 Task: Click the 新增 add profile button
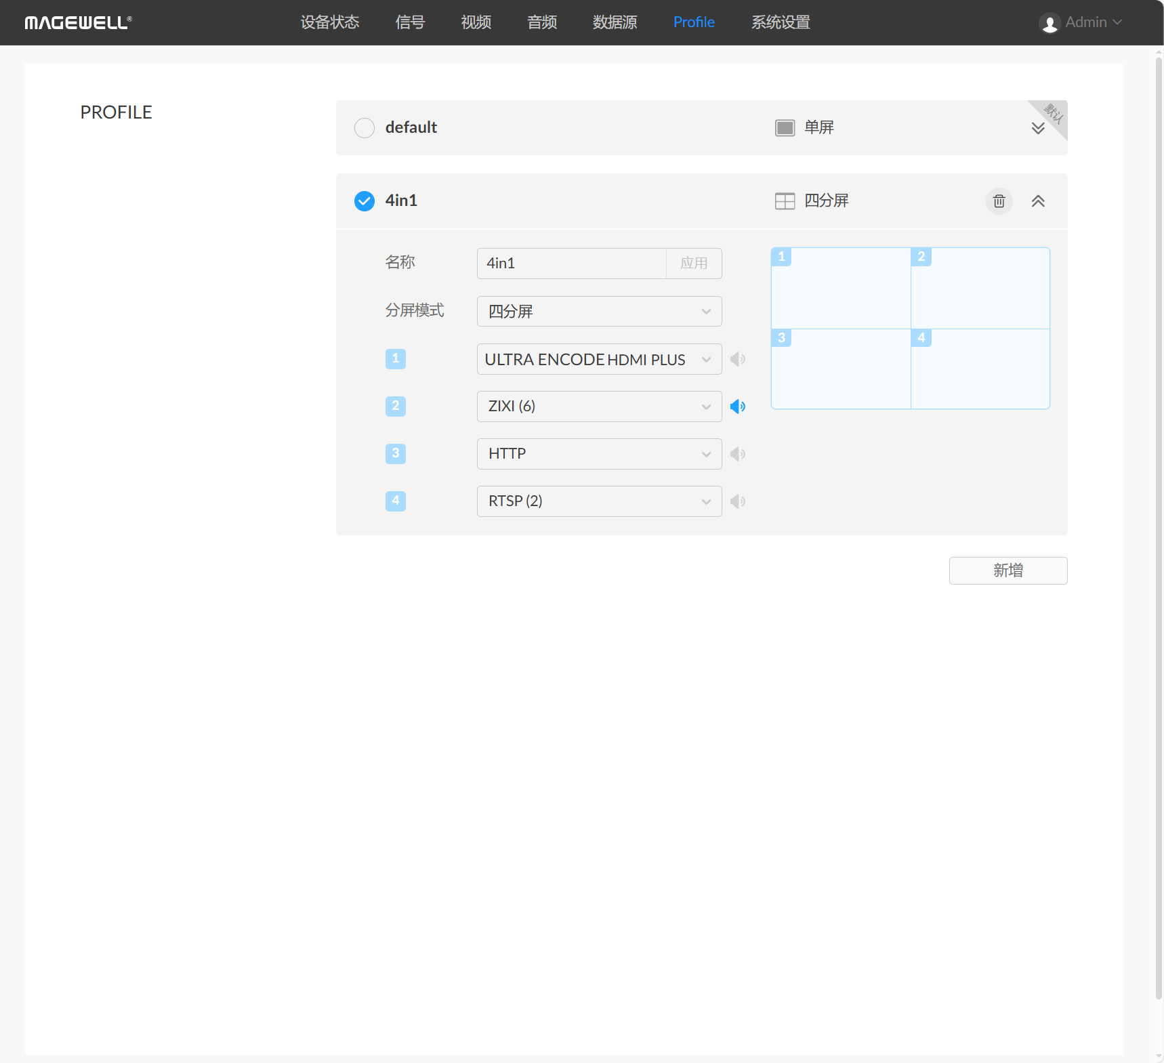tap(1007, 570)
